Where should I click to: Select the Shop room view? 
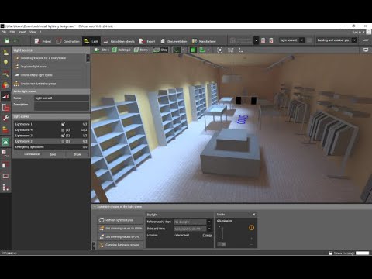[160, 50]
